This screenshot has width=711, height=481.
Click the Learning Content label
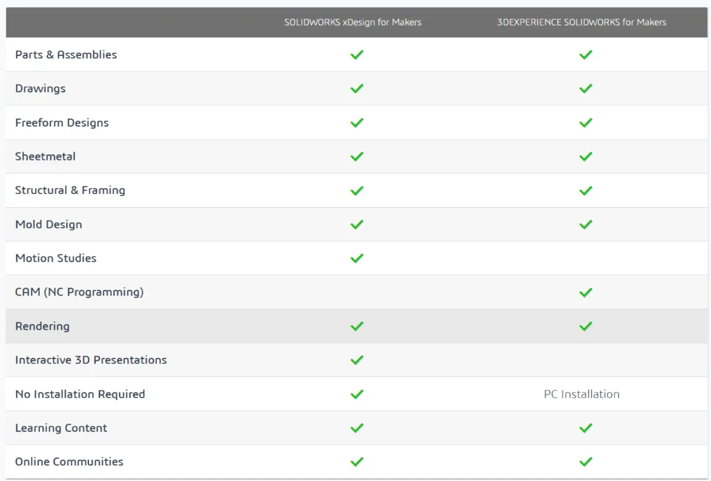61,428
